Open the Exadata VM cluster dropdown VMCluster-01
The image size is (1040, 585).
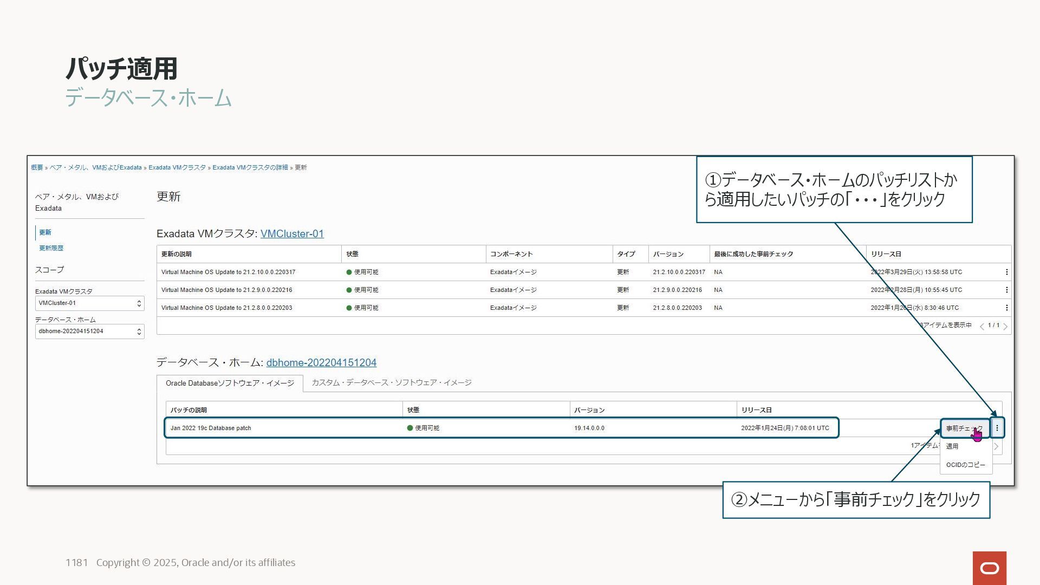point(89,303)
